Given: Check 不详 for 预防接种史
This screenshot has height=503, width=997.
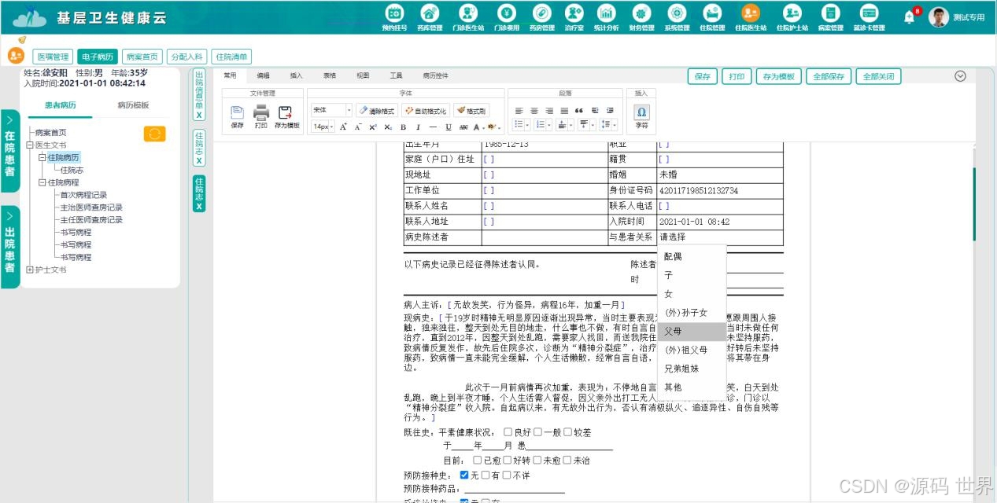Looking at the screenshot, I should 507,475.
